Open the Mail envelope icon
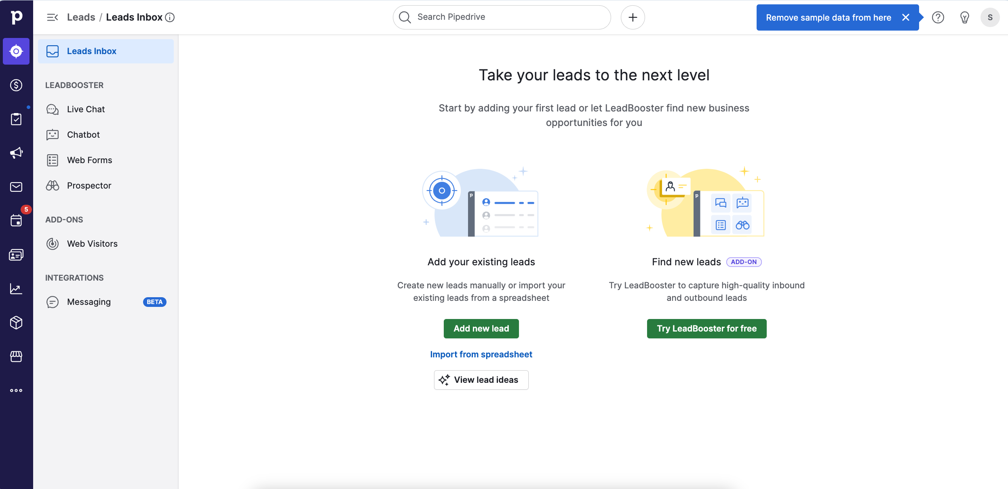 (16, 187)
